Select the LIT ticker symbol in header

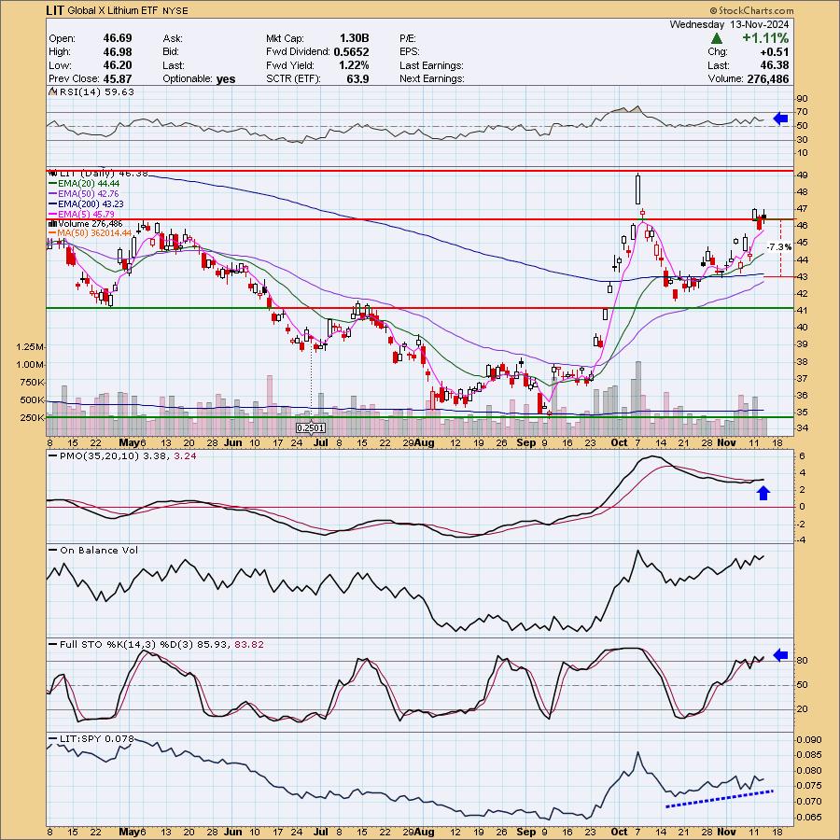click(x=55, y=10)
